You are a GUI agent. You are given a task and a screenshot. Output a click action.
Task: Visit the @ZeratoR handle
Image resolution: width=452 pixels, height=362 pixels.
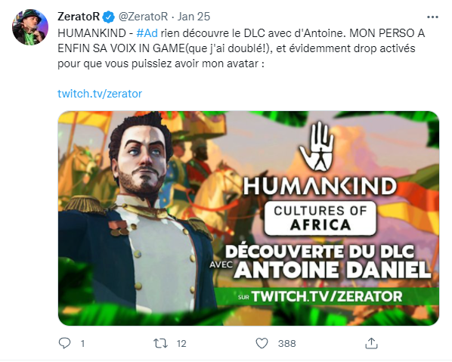[143, 17]
